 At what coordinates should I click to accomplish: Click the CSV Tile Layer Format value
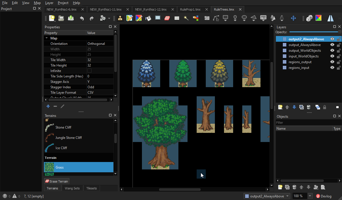[x=100, y=93]
